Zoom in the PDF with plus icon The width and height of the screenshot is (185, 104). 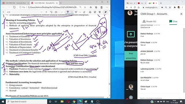click(x=46, y=12)
